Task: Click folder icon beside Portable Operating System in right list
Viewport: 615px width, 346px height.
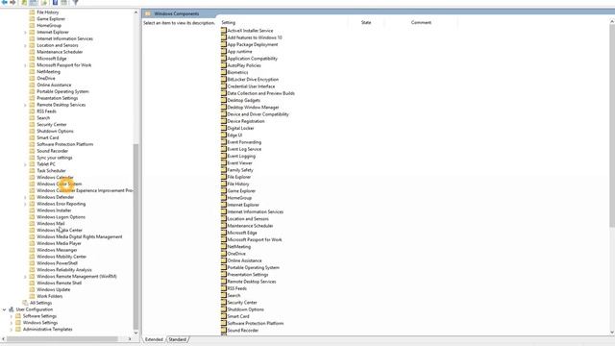Action: 224,267
